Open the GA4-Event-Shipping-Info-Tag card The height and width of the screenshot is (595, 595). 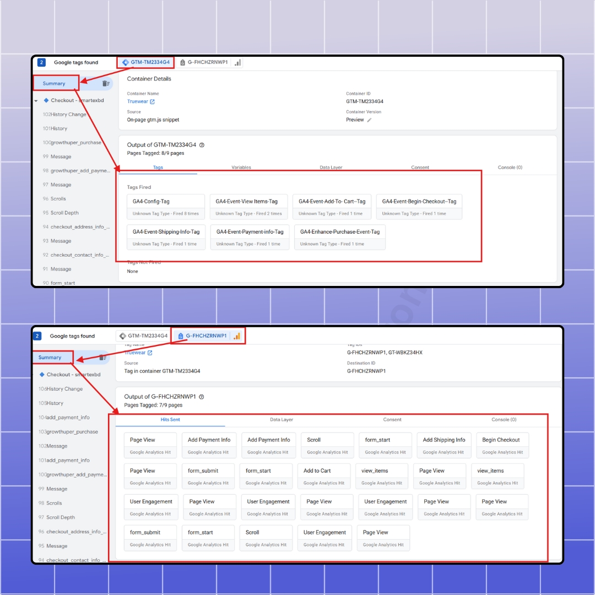[x=166, y=237]
